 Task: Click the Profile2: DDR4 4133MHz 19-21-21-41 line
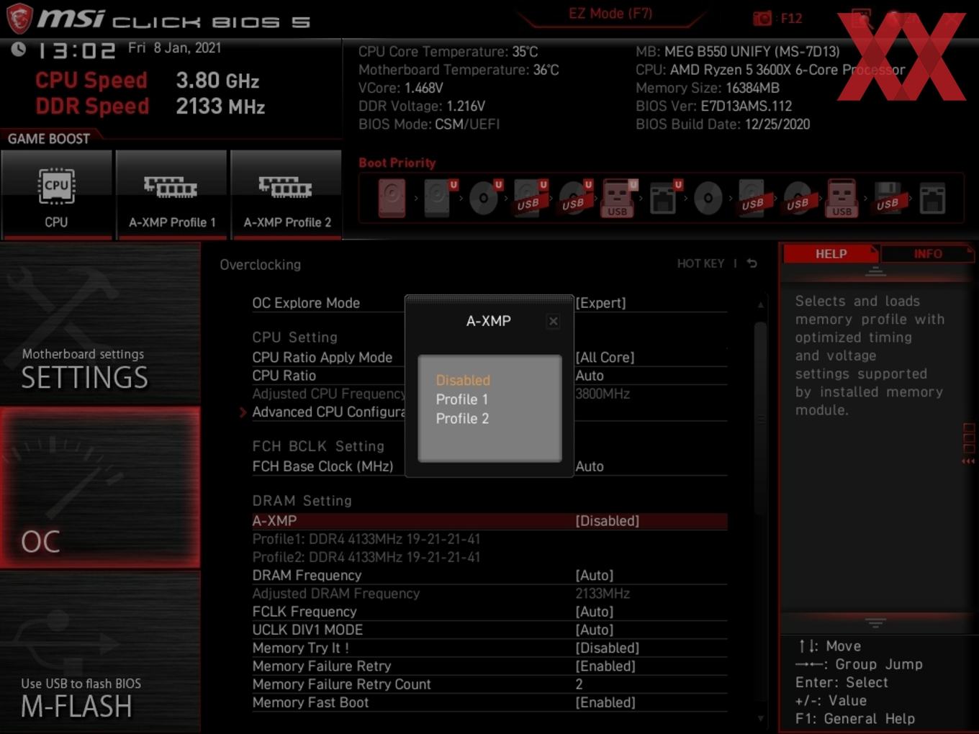tap(366, 557)
